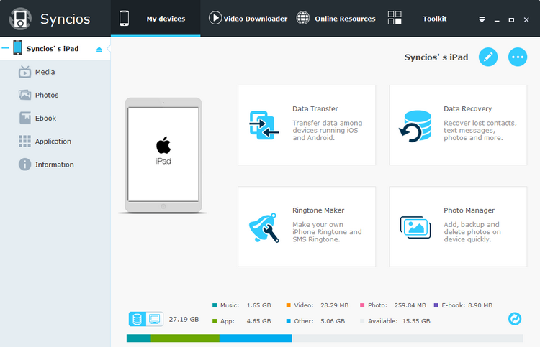Click the edit device name pencil button
Image resolution: width=540 pixels, height=347 pixels.
point(488,57)
